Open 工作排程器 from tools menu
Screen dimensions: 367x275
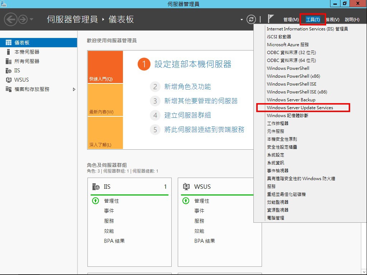click(x=278, y=123)
